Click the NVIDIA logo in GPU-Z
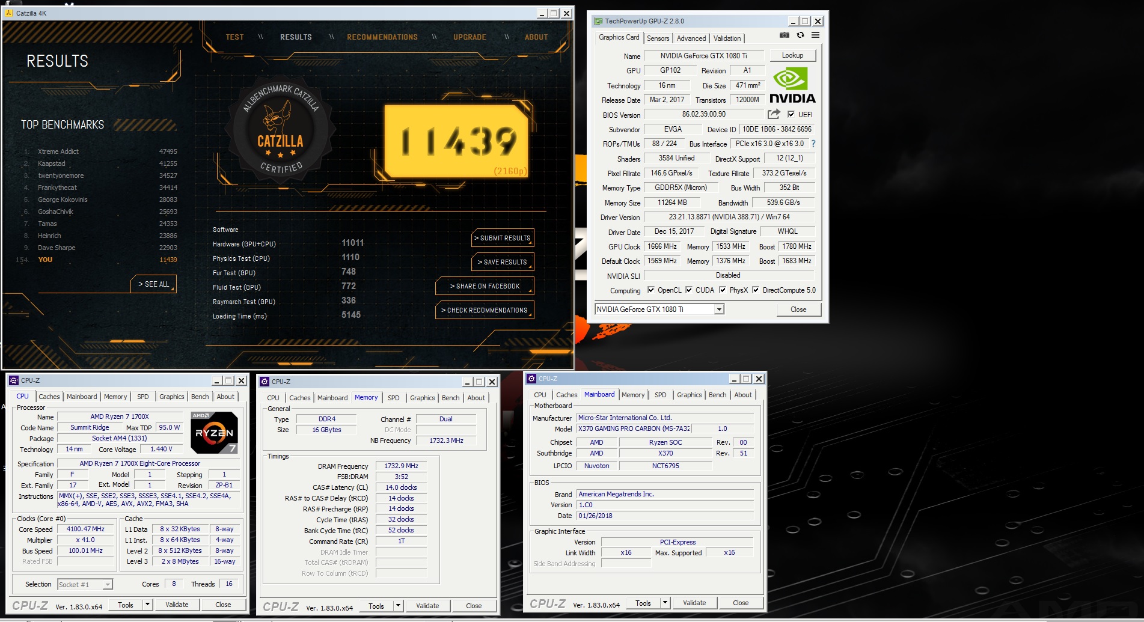The image size is (1144, 622). [x=792, y=85]
